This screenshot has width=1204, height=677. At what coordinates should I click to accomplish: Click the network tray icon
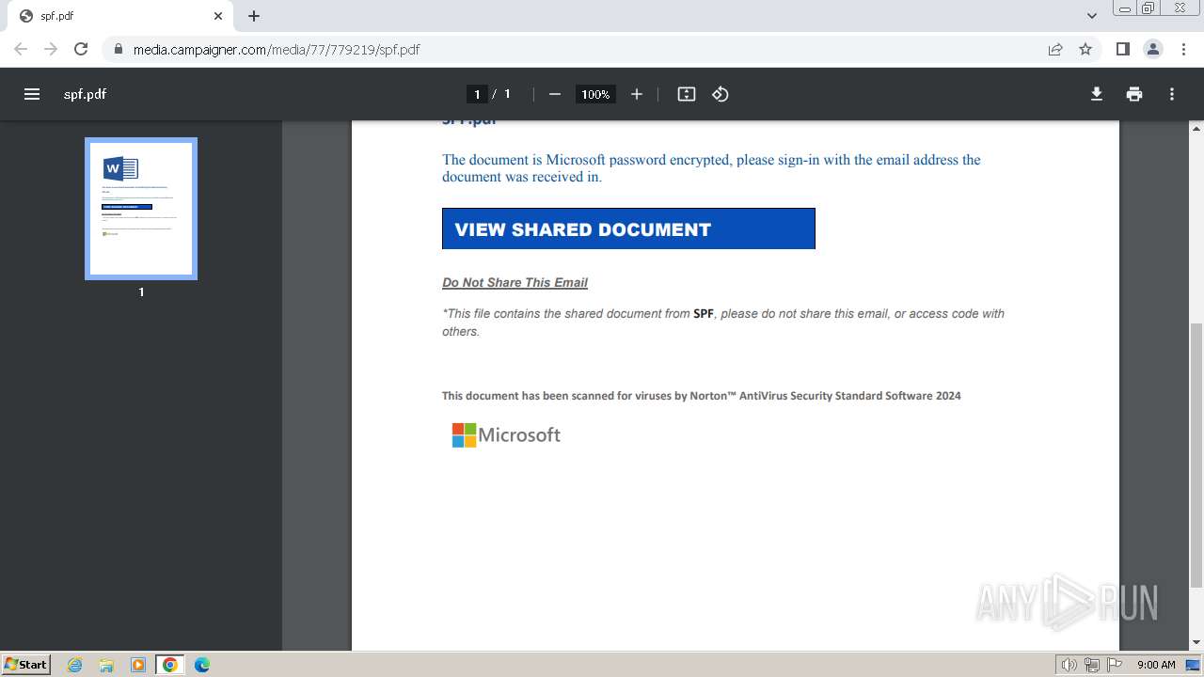[x=1092, y=665]
